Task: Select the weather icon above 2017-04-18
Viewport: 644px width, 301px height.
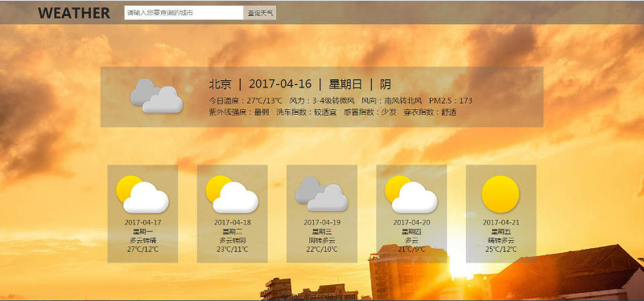Action: 232,194
